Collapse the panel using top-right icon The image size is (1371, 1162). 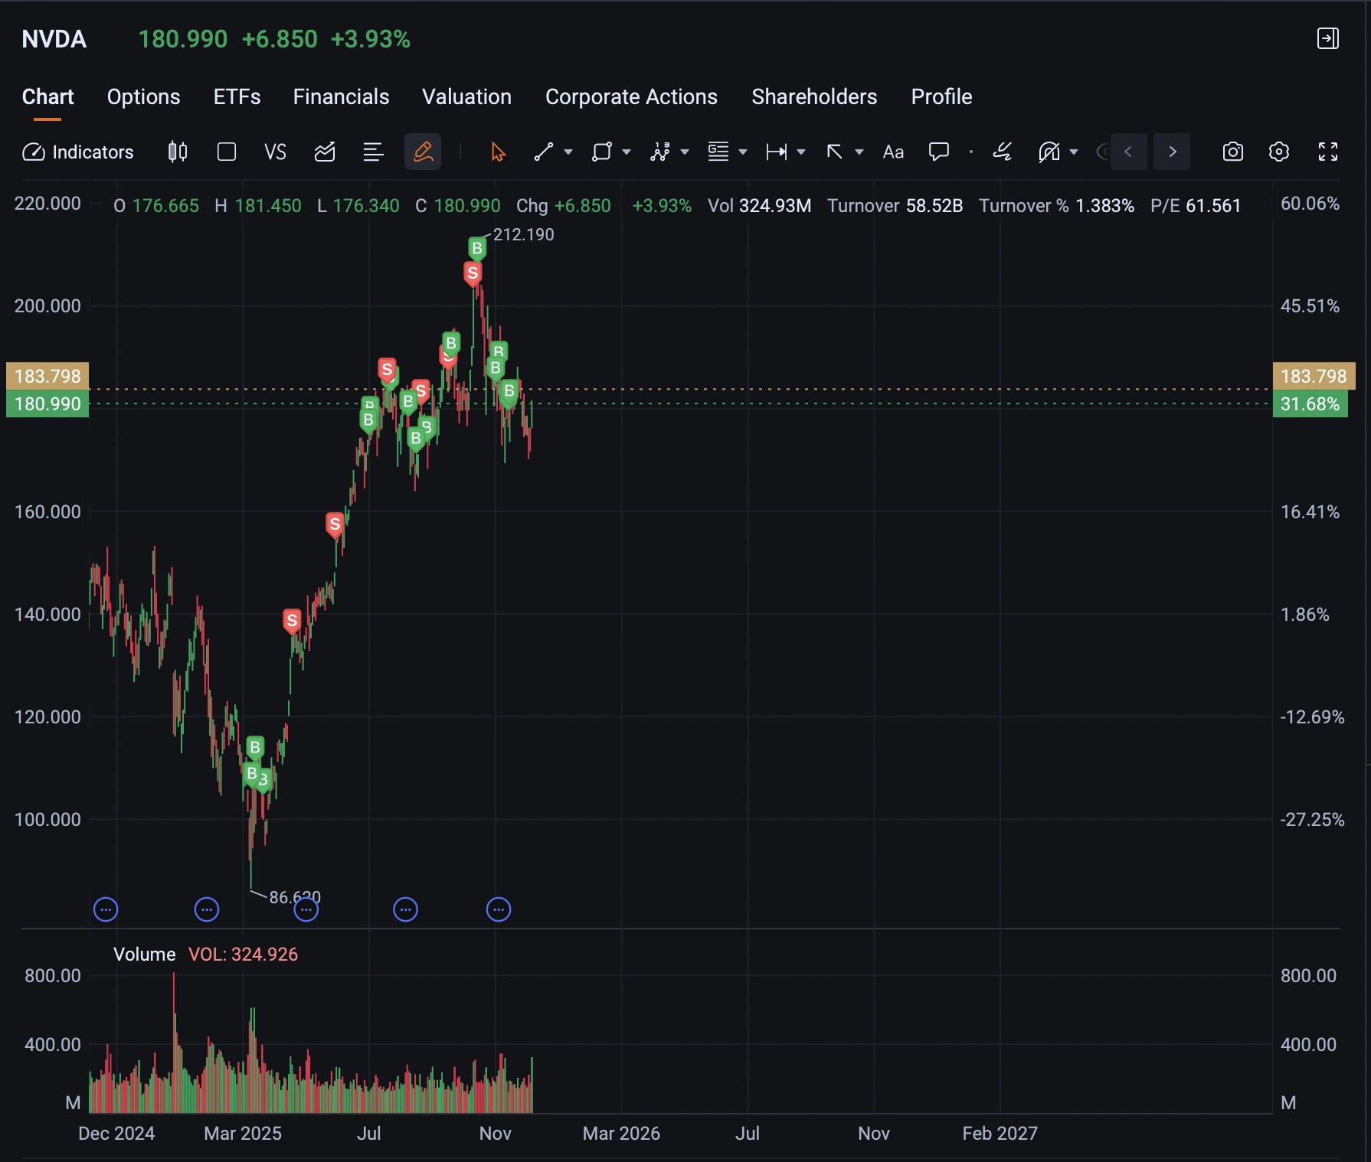click(1328, 38)
